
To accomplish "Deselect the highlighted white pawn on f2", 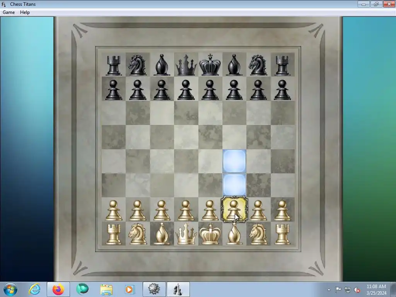I will (234, 210).
